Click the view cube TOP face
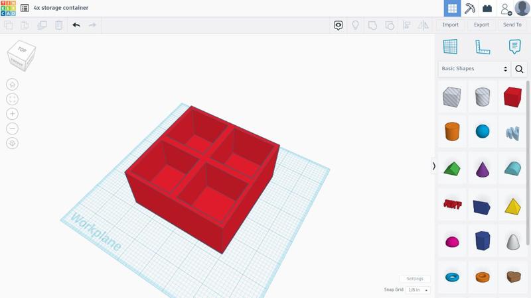 (22, 49)
